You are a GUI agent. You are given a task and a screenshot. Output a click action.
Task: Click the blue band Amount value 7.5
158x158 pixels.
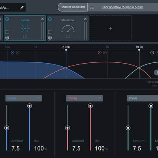click(x=15, y=149)
